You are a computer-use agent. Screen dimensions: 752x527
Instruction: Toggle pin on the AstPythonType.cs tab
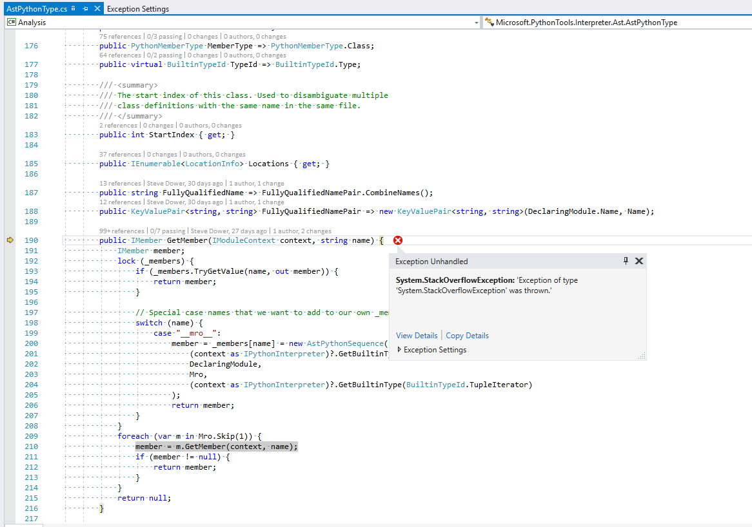tap(85, 8)
